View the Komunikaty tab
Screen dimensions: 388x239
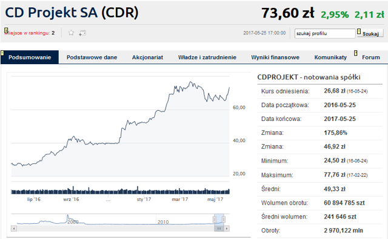330,57
